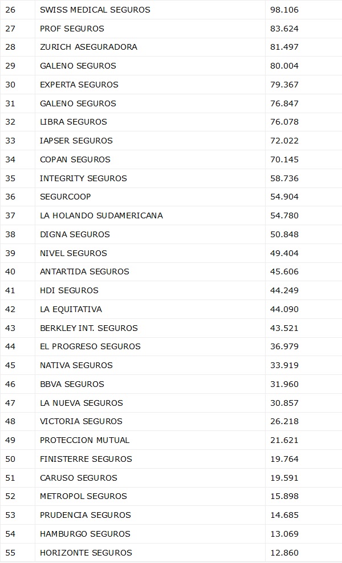Select the IAPSER SEGUROS name cell
This screenshot has width=342, height=563.
click(76, 141)
